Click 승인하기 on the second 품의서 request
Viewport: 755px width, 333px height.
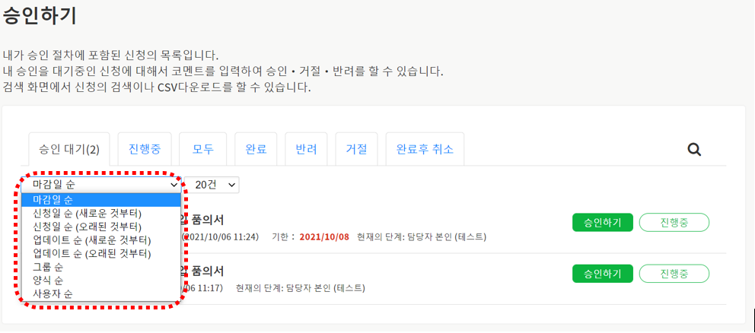tap(602, 274)
